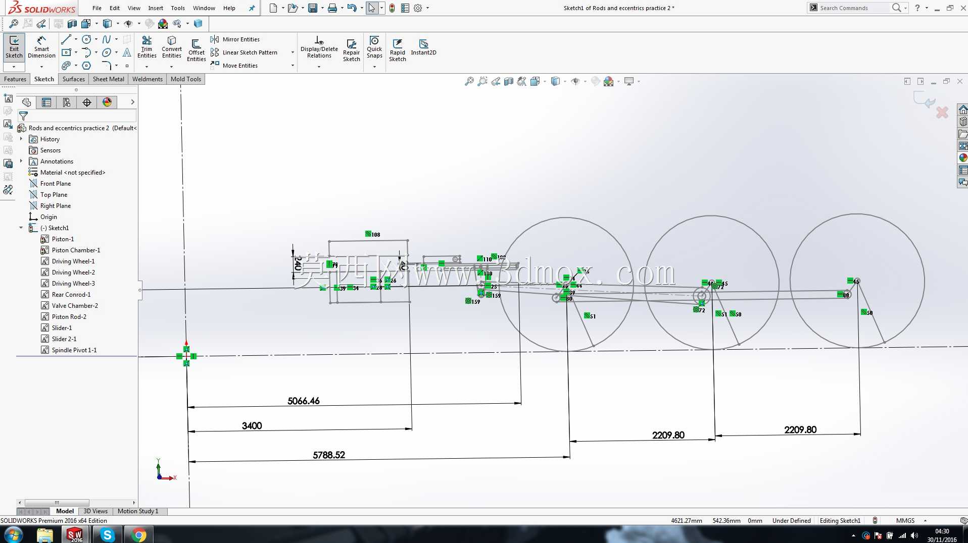968x543 pixels.
Task: Open the MMGS unit system dropdown
Action: tap(925, 521)
